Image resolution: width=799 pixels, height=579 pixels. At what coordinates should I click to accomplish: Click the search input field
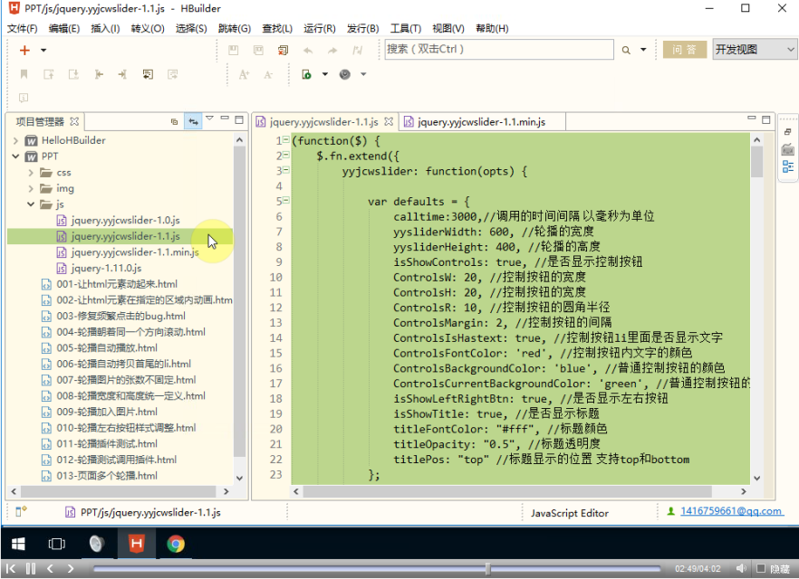498,50
